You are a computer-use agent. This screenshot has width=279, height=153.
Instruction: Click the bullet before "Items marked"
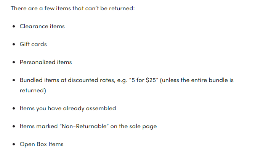(14, 127)
